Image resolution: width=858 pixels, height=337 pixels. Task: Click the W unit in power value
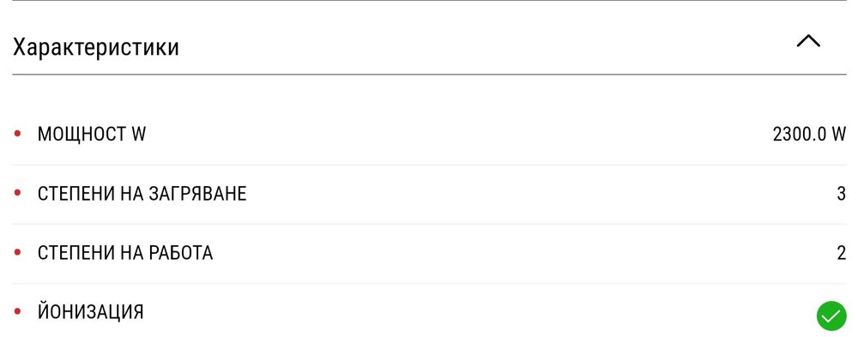[839, 134]
